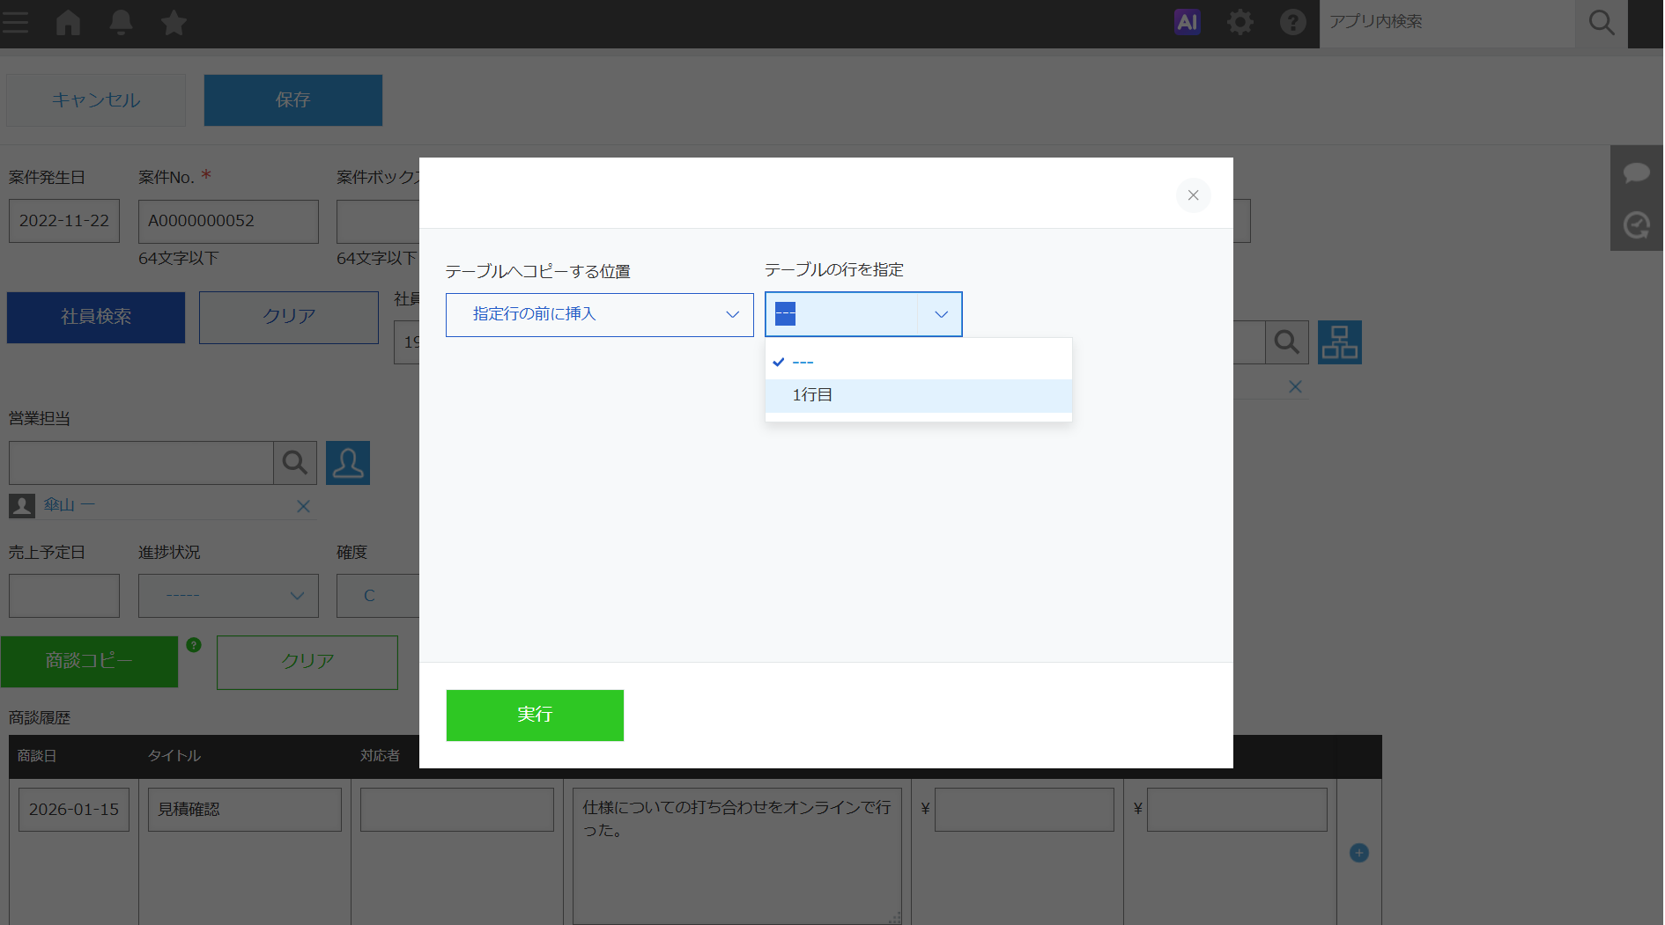This screenshot has height=925, width=1665.
Task: Go to the home portal icon
Action: [x=68, y=23]
